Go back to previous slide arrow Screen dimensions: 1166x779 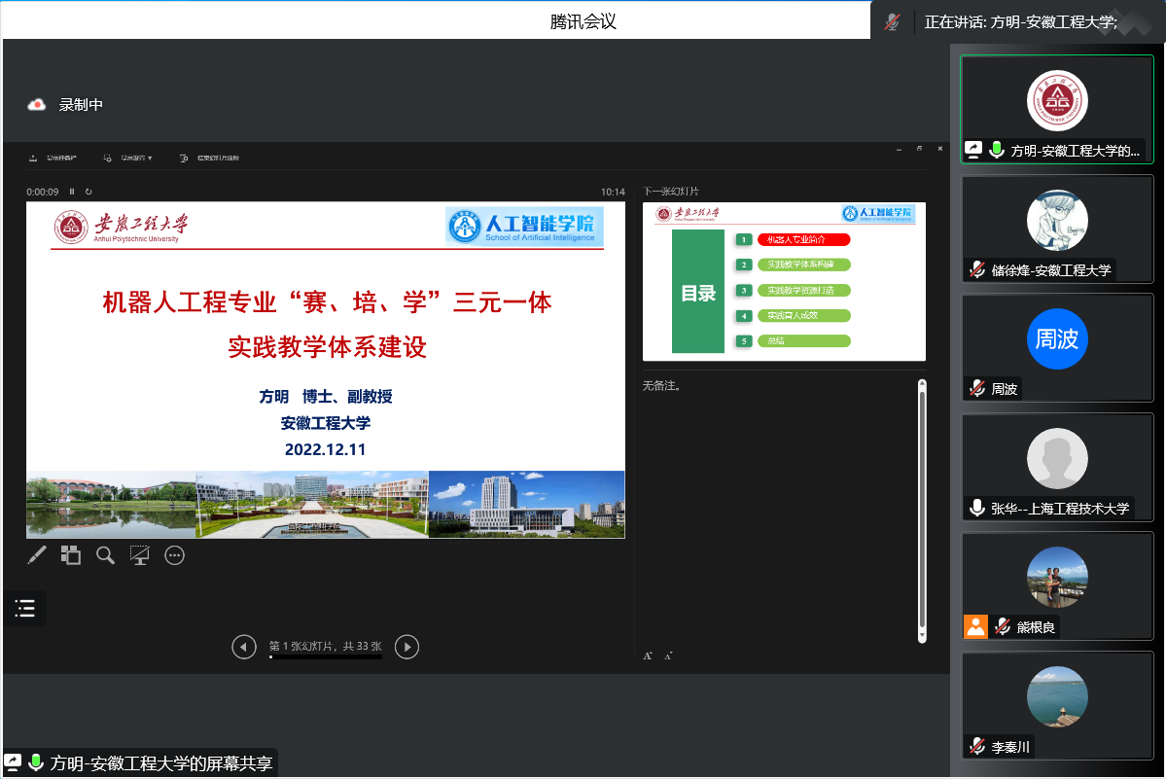click(x=244, y=647)
